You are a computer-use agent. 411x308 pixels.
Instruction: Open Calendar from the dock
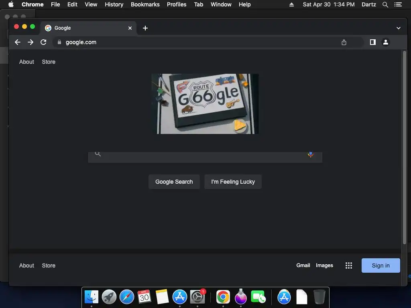click(x=144, y=297)
